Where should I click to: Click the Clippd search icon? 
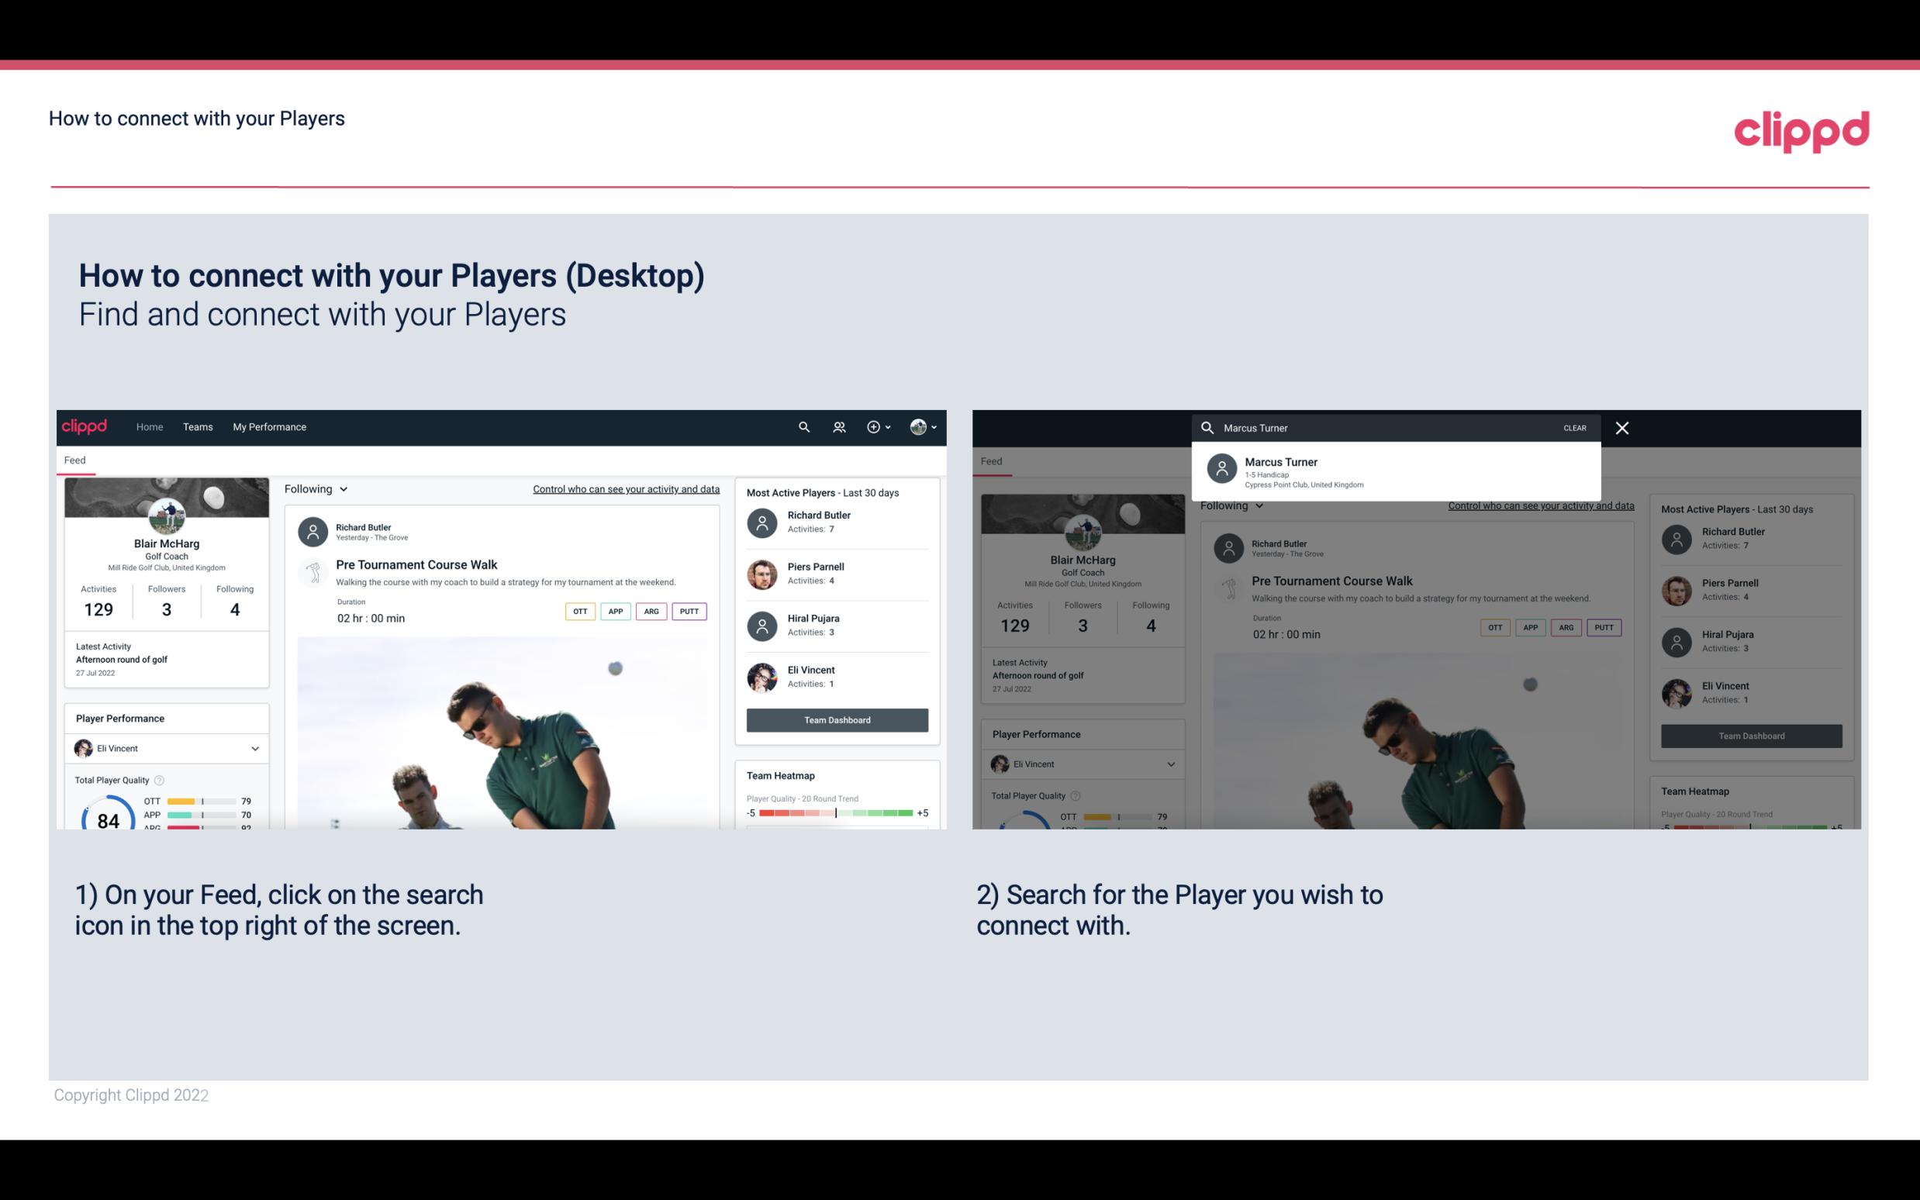coord(802,426)
